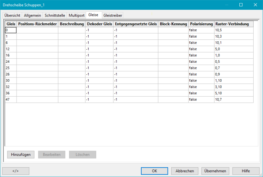
Task: Go to the Multiport tab
Action: click(x=76, y=15)
